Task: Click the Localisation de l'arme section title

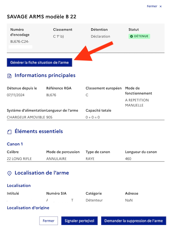Action: [42, 173]
